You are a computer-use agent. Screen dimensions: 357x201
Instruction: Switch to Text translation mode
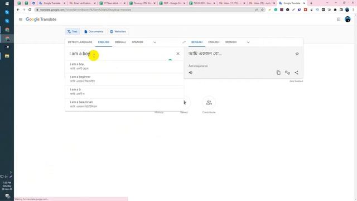click(73, 32)
